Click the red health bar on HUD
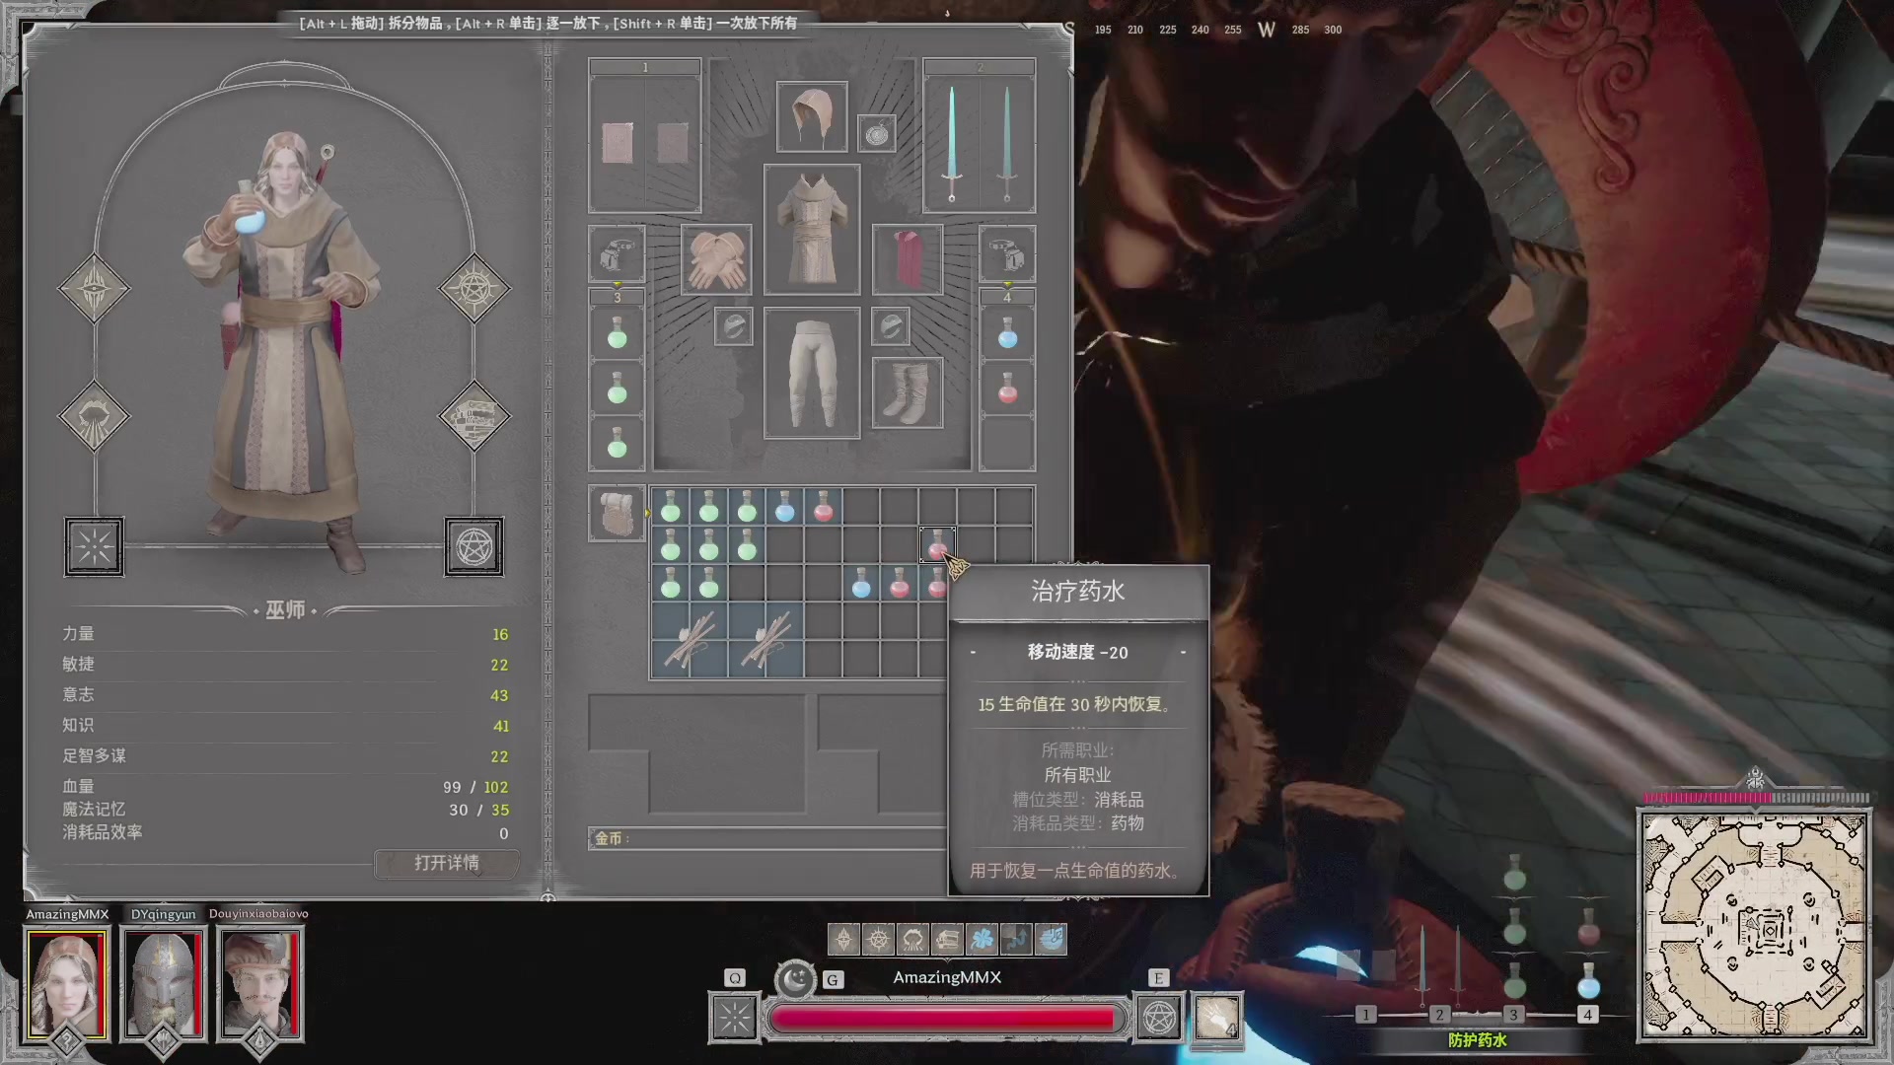1894x1065 pixels. click(945, 1019)
